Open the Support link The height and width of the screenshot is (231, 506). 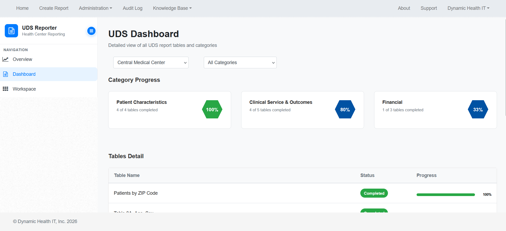tap(429, 8)
